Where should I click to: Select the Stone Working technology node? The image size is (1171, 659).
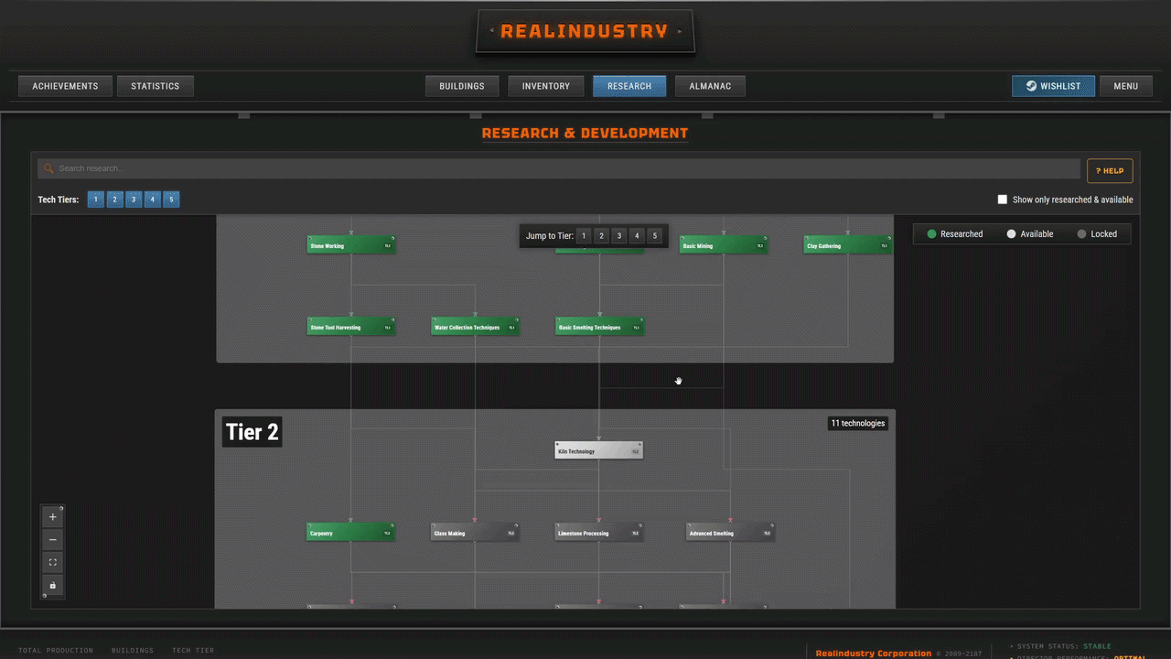tap(350, 245)
